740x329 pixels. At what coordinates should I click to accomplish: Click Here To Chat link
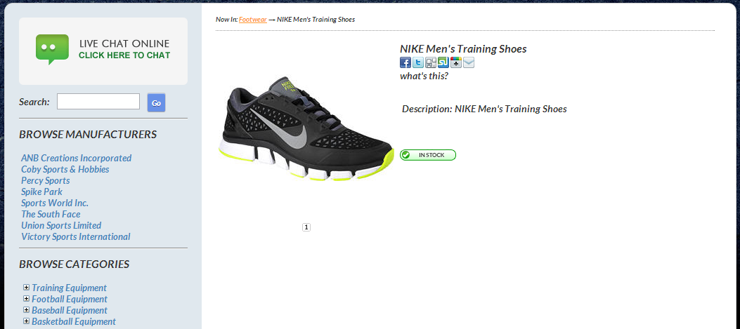point(124,55)
